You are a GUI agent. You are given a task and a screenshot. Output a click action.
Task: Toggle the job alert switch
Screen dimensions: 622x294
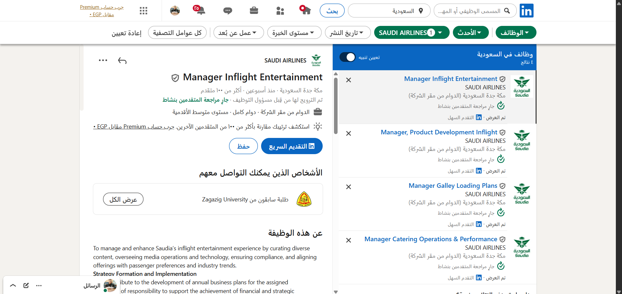coord(347,57)
